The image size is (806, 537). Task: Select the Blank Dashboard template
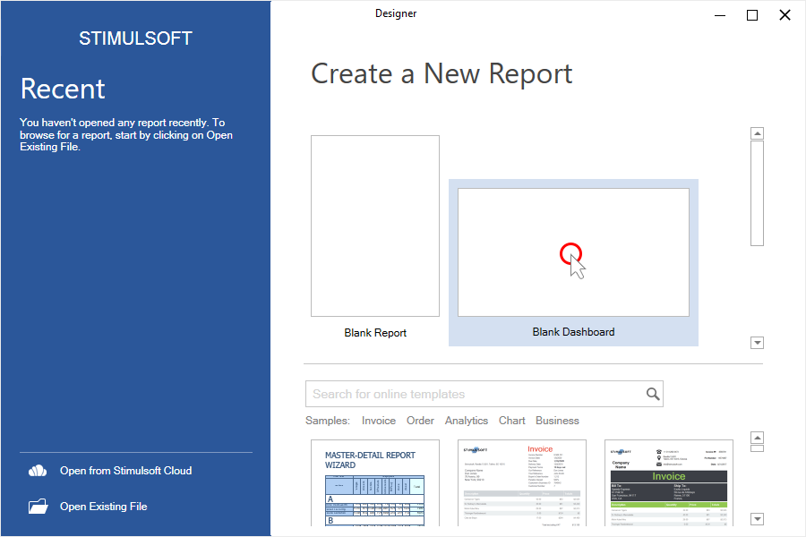click(x=573, y=252)
